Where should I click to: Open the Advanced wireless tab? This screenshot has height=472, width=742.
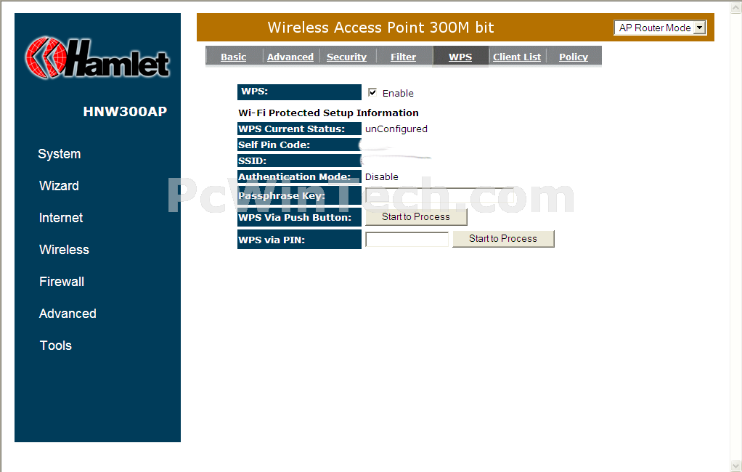[290, 57]
